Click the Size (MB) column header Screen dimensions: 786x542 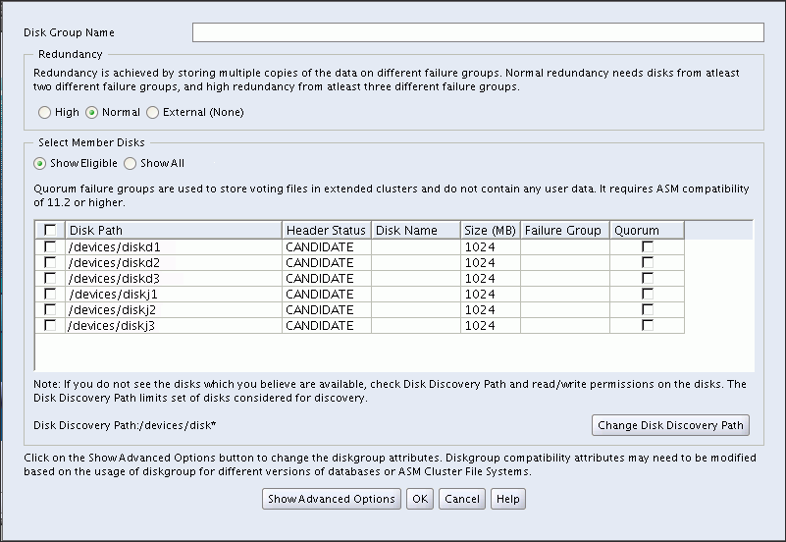(490, 231)
